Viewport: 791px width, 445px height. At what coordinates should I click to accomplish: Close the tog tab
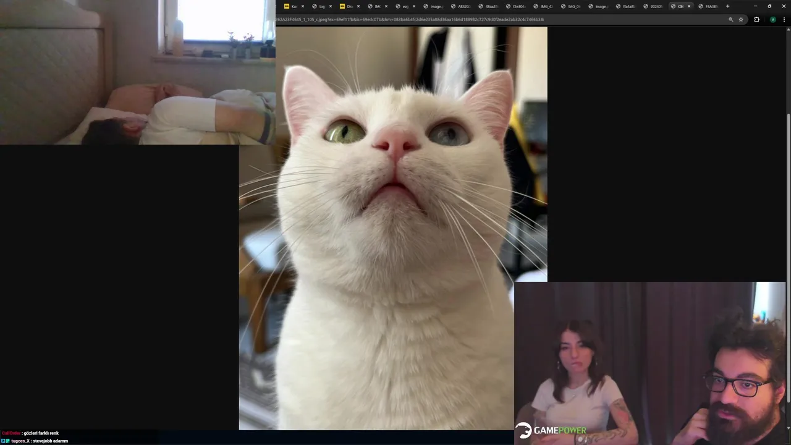coord(331,6)
